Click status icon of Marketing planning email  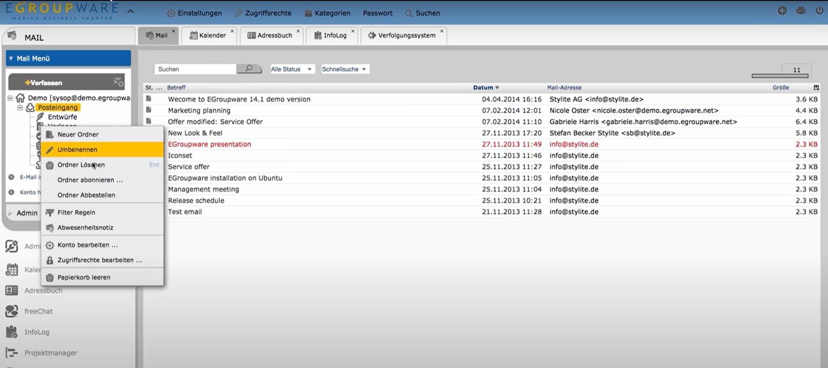click(x=149, y=110)
